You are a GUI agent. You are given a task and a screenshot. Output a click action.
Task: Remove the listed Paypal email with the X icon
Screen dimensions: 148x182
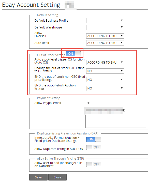coord(124,110)
